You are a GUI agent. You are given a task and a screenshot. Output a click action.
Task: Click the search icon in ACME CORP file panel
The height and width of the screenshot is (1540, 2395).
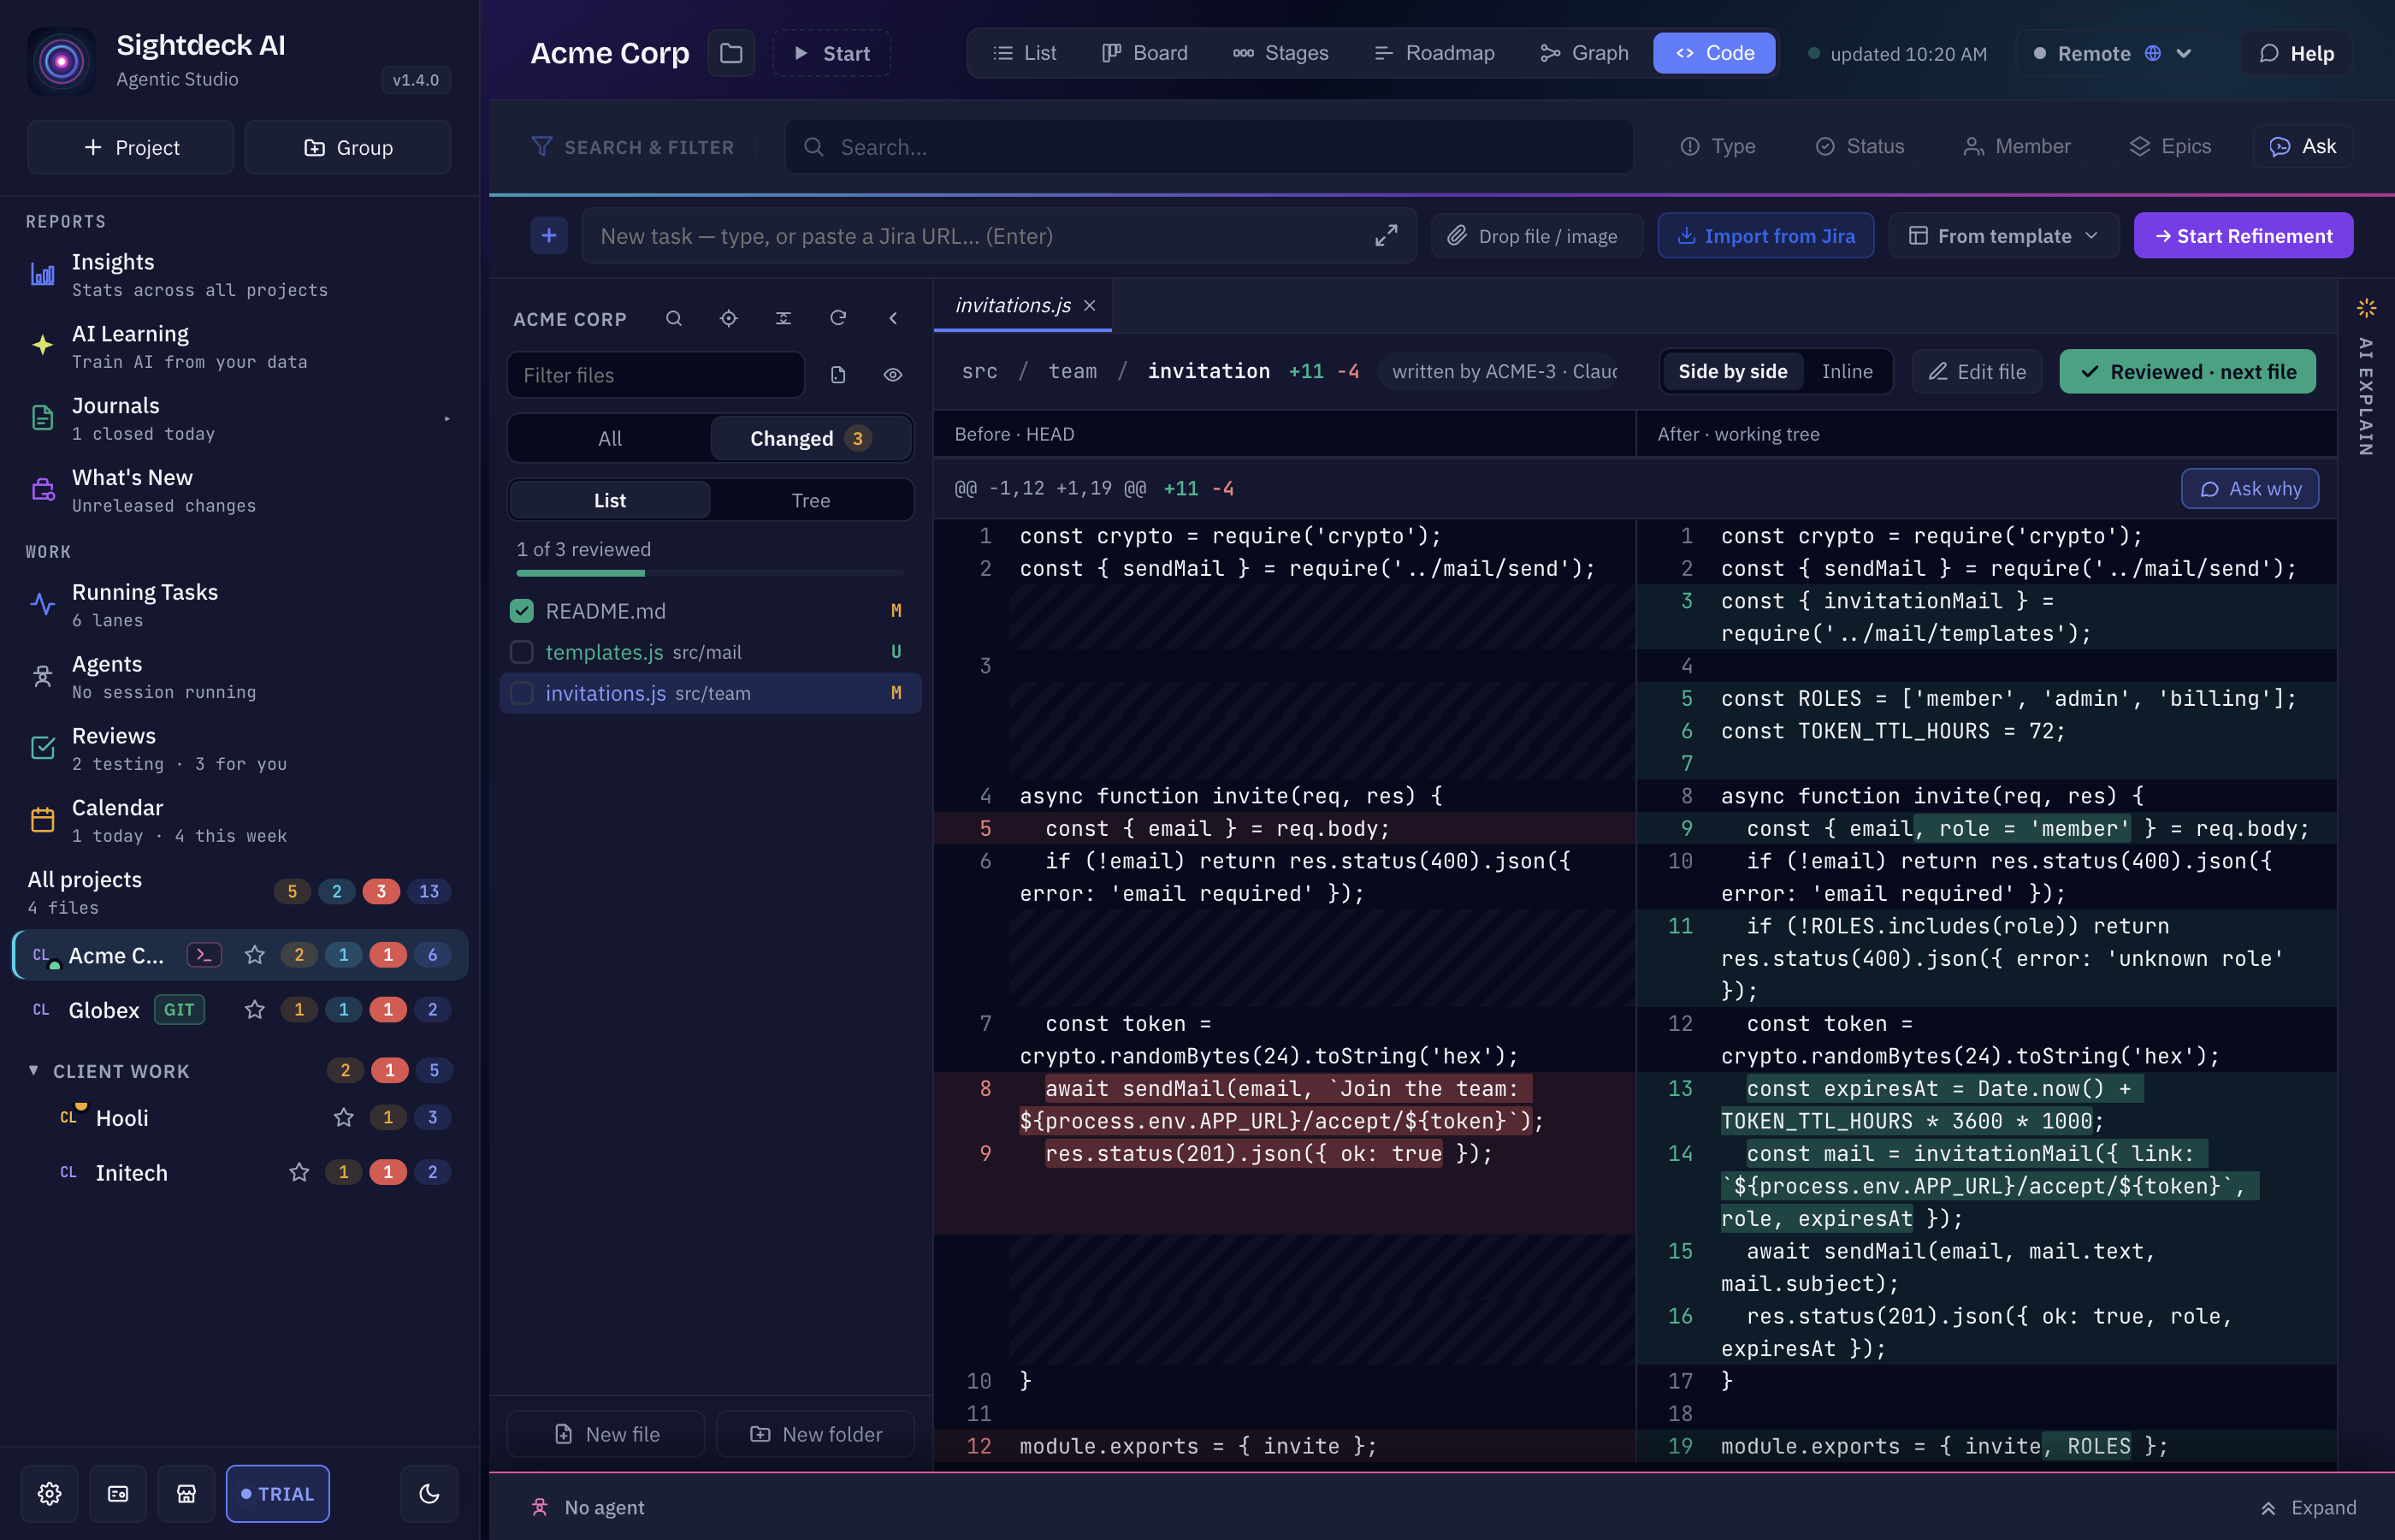[x=674, y=318]
